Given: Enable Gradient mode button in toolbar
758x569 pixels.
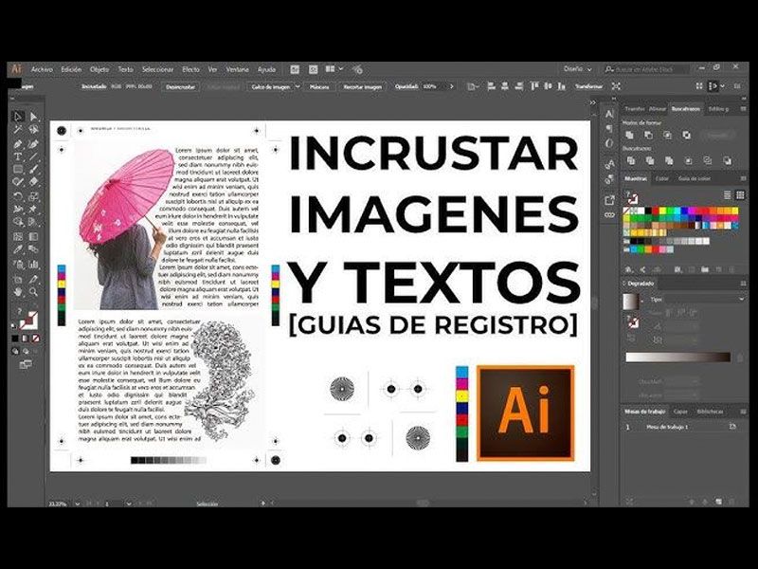Looking at the screenshot, I should [x=26, y=339].
